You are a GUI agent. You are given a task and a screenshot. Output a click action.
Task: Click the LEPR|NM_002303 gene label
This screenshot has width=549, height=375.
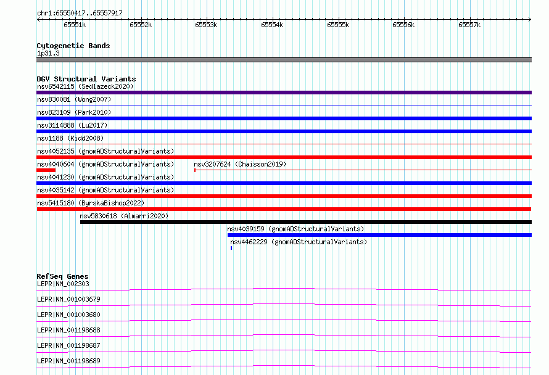coord(63,284)
